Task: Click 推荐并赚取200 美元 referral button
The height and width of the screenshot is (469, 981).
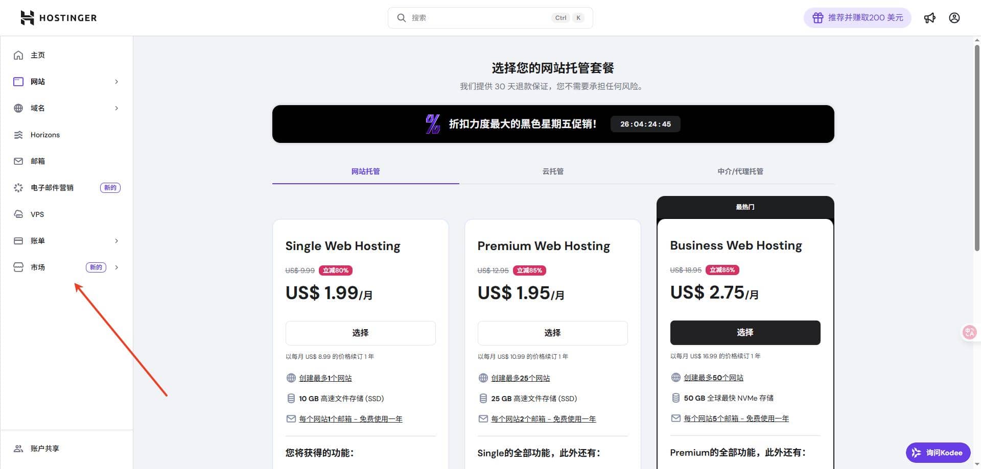Action: tap(857, 17)
